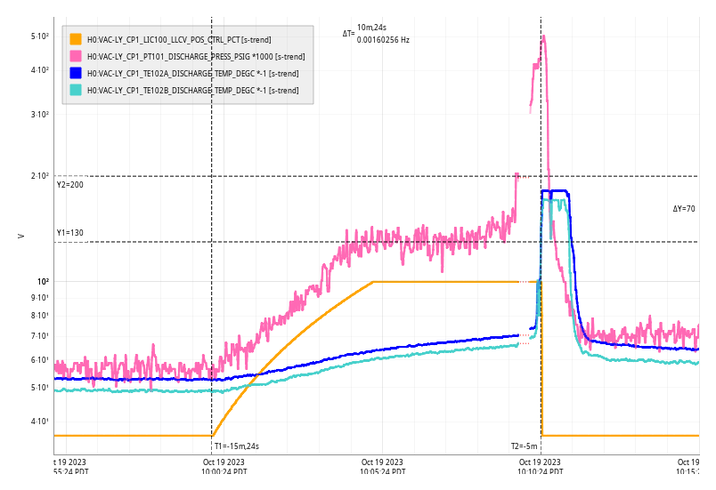Viewport: 716px width, 490px height.
Task: Click the dark blue TE102A legend swatch
Action: (x=76, y=73)
